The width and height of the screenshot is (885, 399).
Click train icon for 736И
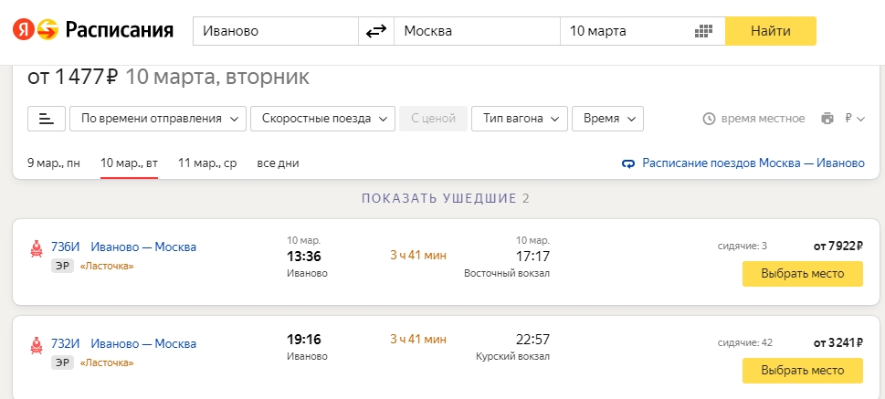pyautogui.click(x=37, y=247)
